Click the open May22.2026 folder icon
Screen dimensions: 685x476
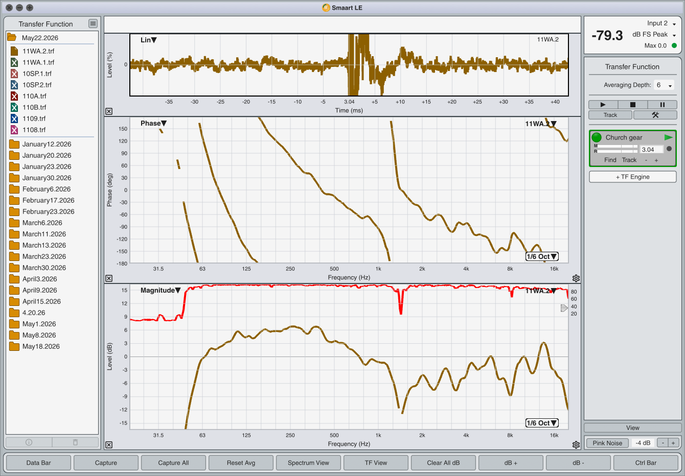pos(12,37)
